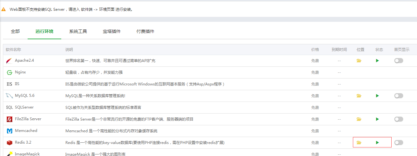Switch to the 全部 tab
The height and width of the screenshot is (156, 417).
coord(15,31)
